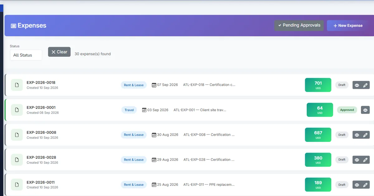Viewport: 374px width, 196px height.
Task: View expense EXP-2026-0011 with eye icon
Action: tap(357, 184)
